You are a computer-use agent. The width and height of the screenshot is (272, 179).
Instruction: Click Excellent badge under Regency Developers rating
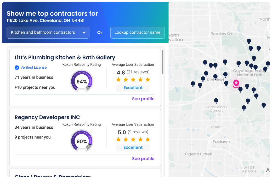point(133,147)
